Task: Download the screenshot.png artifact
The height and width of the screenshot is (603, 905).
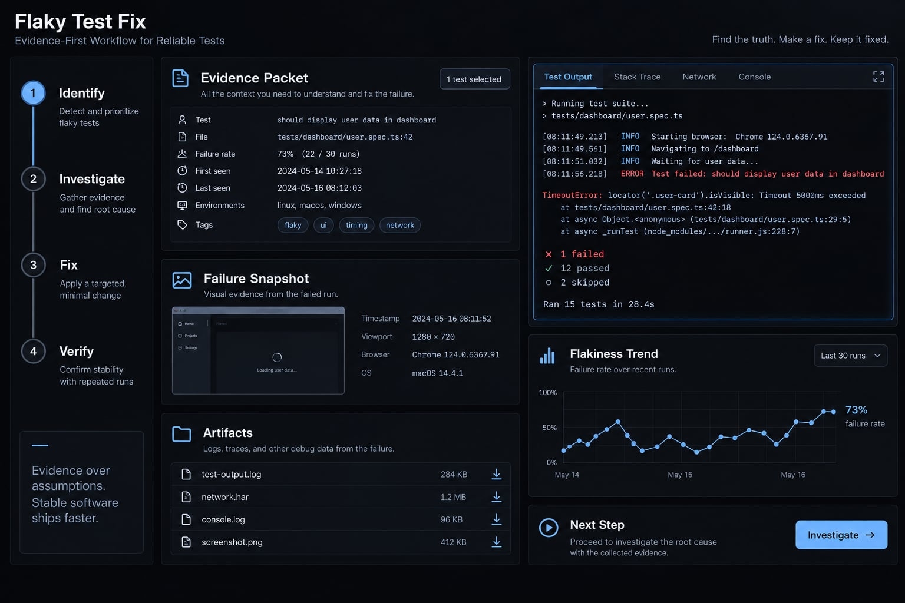Action: pyautogui.click(x=497, y=542)
